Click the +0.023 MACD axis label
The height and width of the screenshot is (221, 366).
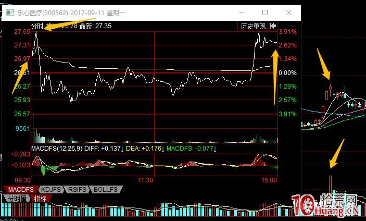click(20, 165)
